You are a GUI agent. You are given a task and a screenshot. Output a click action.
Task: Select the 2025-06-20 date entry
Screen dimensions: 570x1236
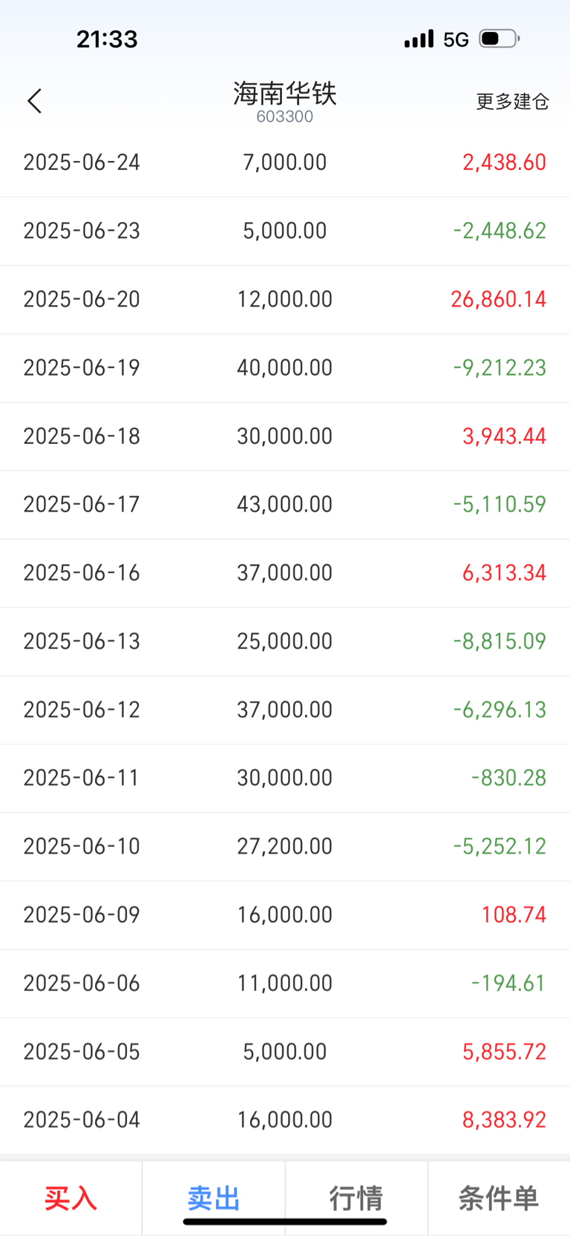82,299
